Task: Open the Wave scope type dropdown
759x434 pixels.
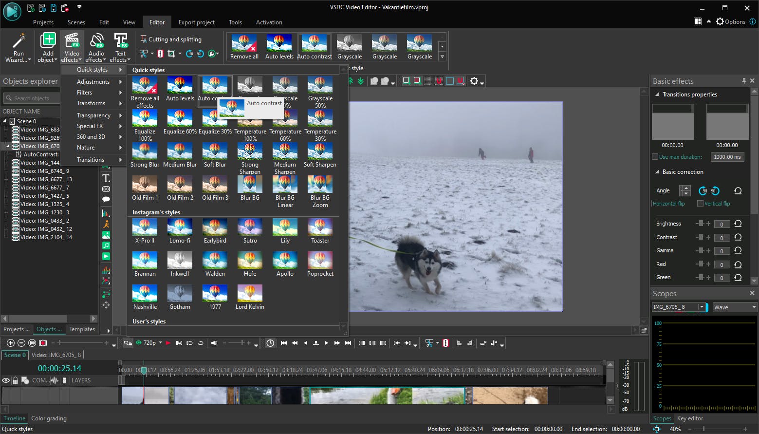Action: pos(735,307)
